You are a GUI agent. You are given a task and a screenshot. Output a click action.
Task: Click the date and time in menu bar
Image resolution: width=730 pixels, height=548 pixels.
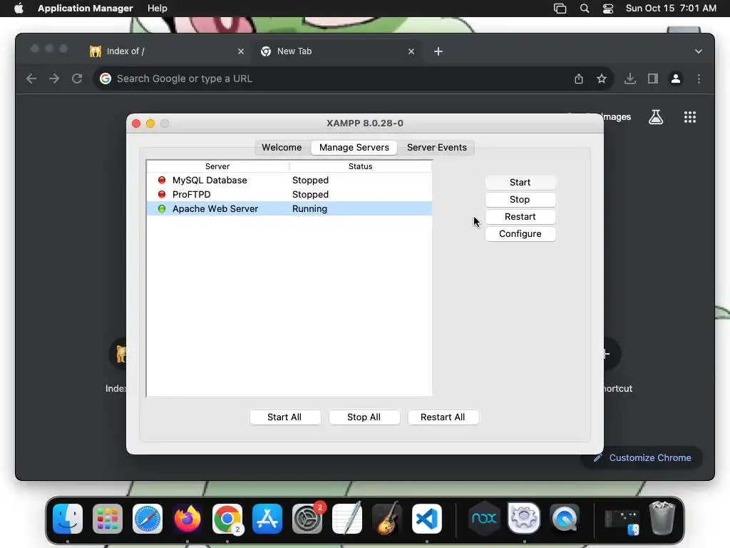coord(671,9)
